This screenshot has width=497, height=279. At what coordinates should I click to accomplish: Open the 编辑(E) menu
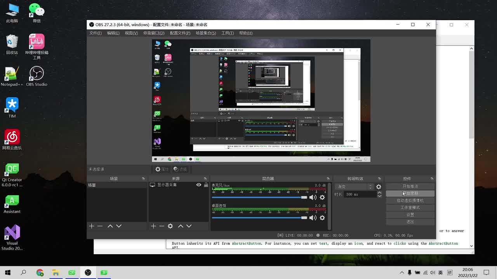tap(113, 33)
